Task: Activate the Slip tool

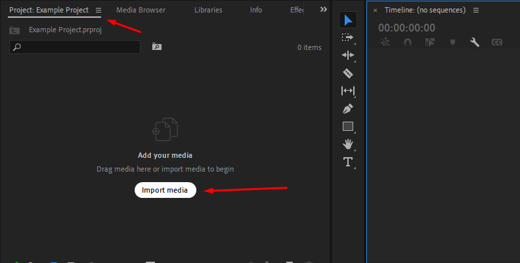Action: coord(348,91)
